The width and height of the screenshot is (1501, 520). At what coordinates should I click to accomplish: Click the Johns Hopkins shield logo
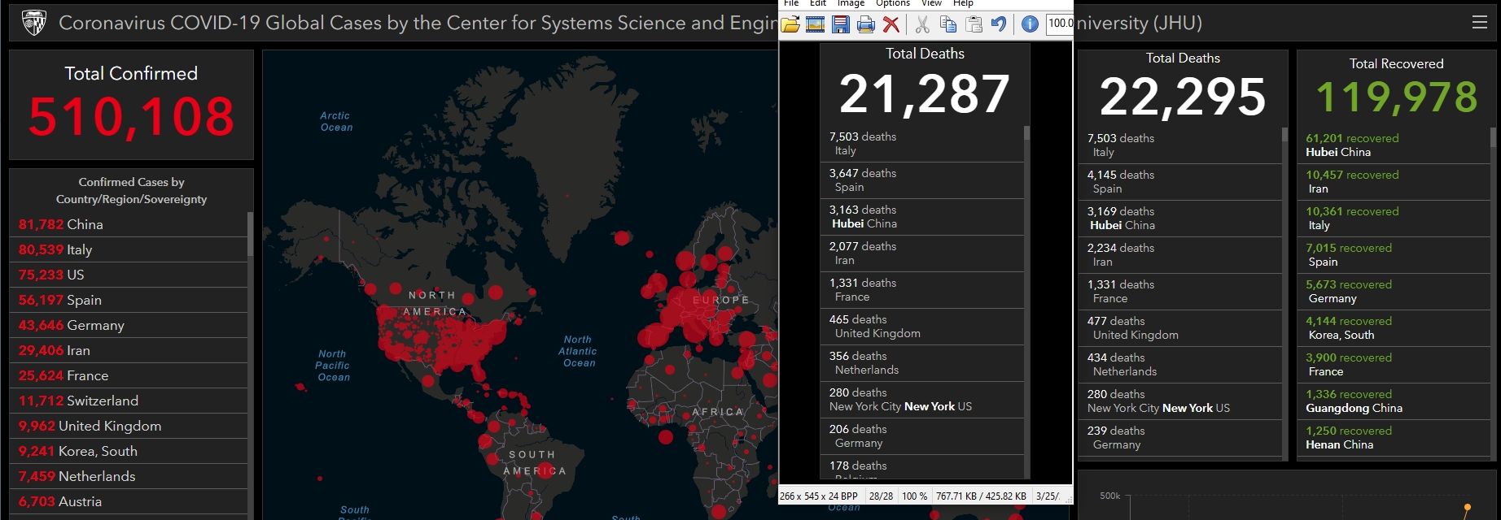(x=33, y=23)
